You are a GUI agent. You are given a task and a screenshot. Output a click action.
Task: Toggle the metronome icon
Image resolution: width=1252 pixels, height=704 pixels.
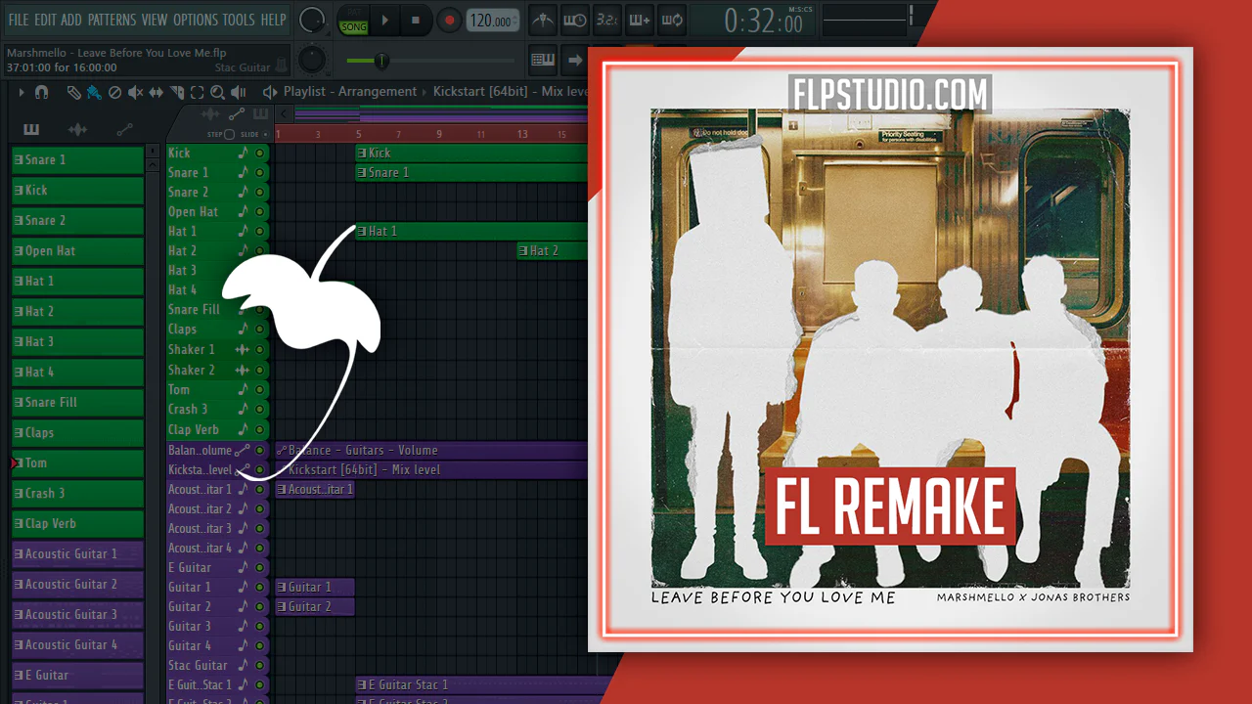tap(543, 21)
